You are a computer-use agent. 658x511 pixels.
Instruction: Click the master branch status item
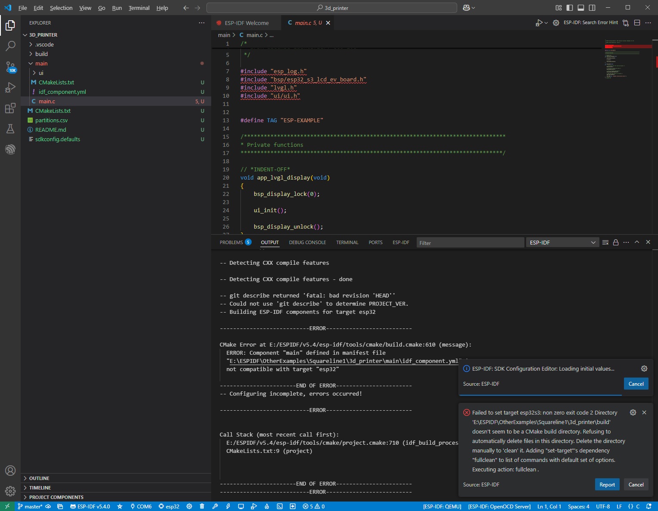pyautogui.click(x=30, y=507)
